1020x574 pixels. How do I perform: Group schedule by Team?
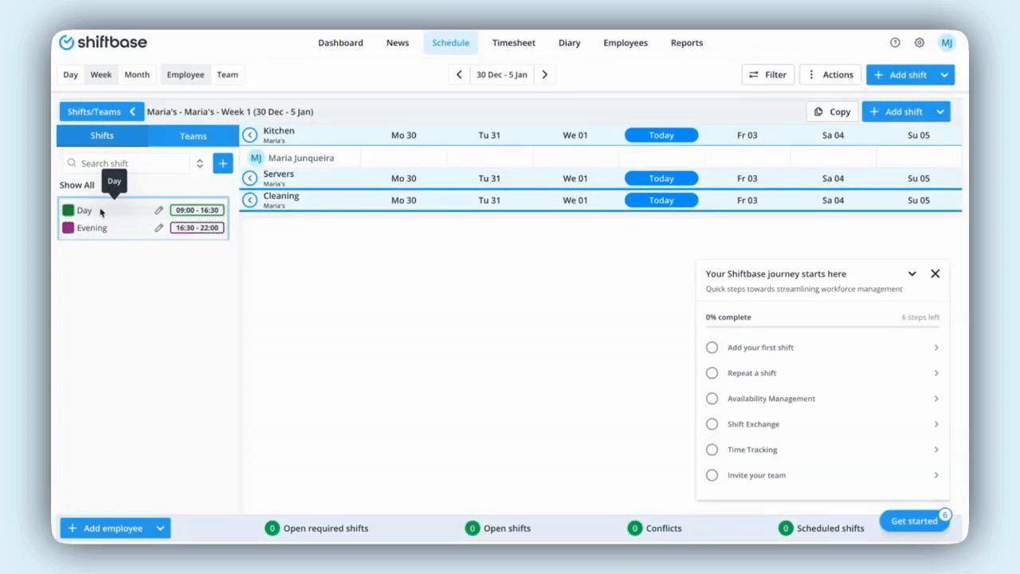click(x=228, y=75)
